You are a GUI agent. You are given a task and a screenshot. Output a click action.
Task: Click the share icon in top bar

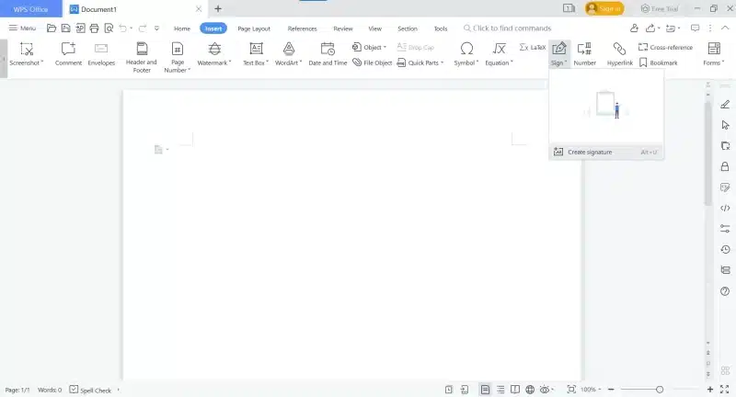pyautogui.click(x=650, y=28)
